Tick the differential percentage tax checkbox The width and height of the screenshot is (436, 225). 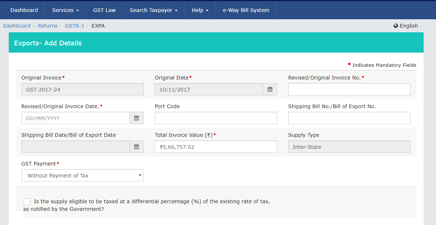pos(27,202)
